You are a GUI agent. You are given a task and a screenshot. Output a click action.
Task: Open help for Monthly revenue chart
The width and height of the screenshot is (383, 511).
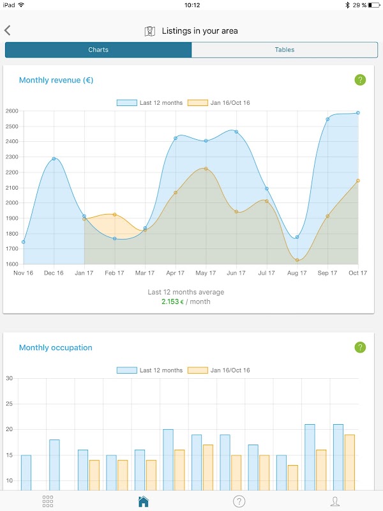360,80
